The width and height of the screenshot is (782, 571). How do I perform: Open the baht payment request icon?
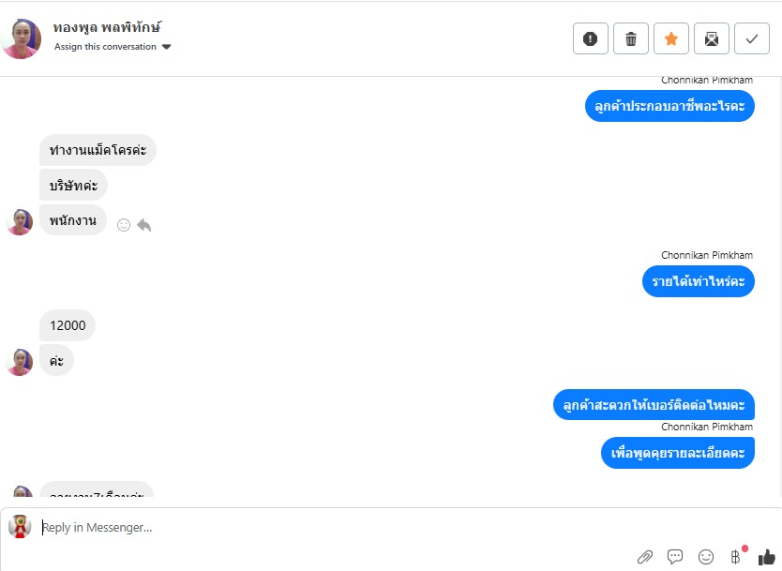point(736,556)
